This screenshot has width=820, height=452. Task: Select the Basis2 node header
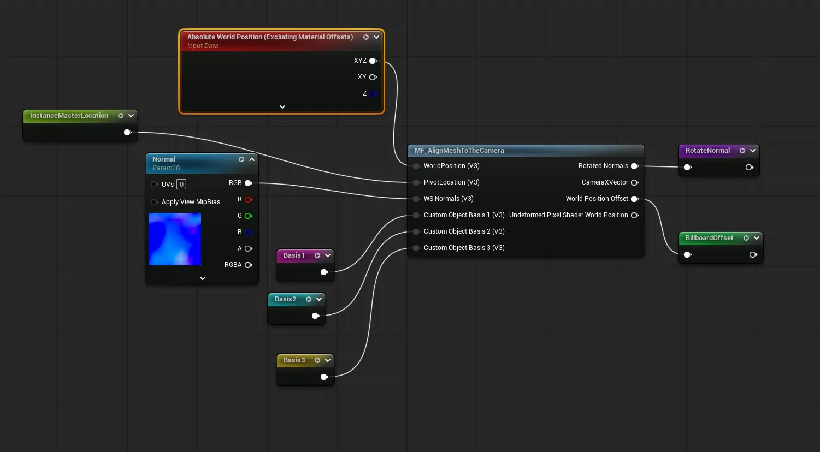point(286,299)
